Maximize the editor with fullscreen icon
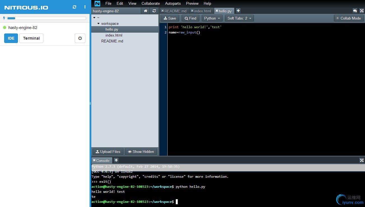 coord(362,11)
